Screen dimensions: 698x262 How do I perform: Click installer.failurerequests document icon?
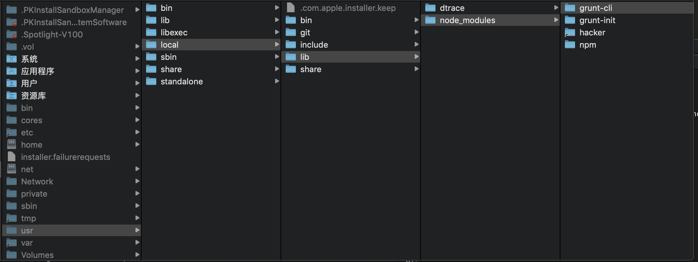pyautogui.click(x=12, y=157)
